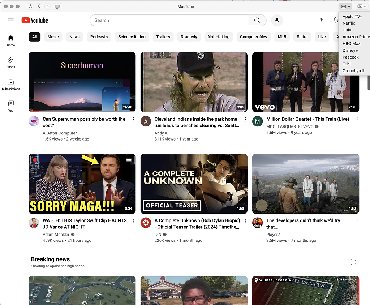
Task: Select the Podcasts filter chip
Action: (x=99, y=37)
